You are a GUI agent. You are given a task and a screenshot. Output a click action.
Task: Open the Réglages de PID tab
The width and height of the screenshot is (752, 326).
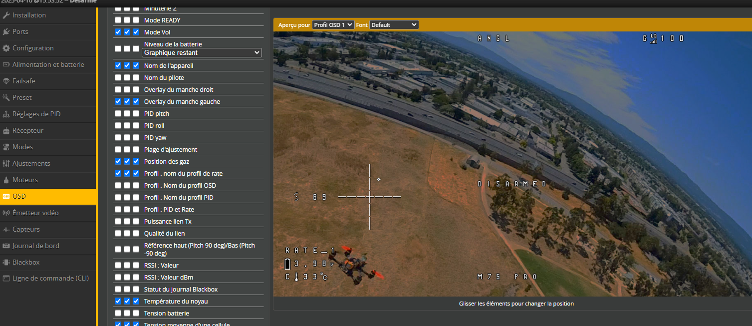(36, 114)
